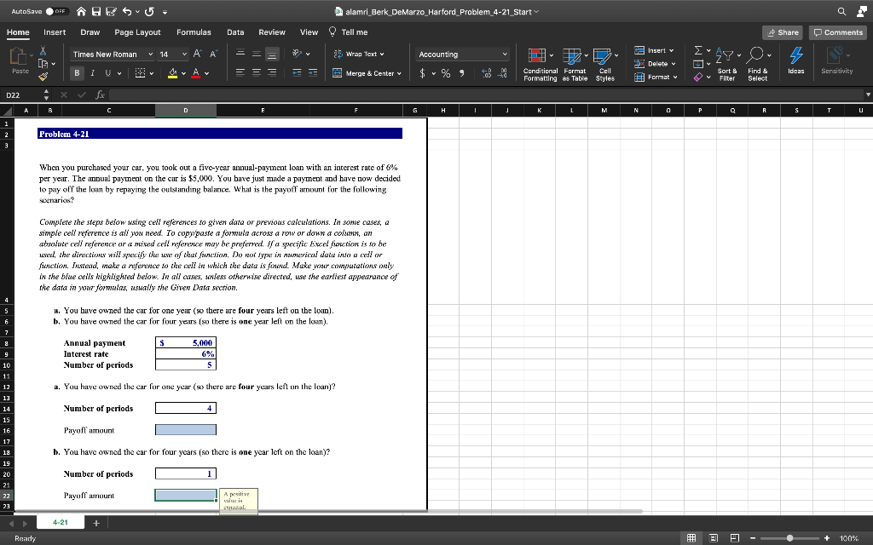Click the Tell me search box
The height and width of the screenshot is (545, 873).
click(349, 32)
